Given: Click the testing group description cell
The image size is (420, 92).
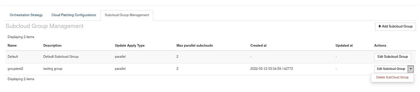Looking at the screenshot, I should tap(53, 69).
